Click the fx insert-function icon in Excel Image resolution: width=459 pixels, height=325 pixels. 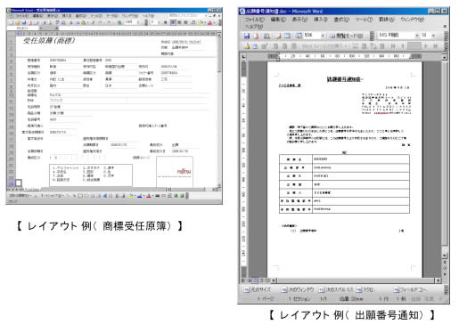[x=57, y=28]
